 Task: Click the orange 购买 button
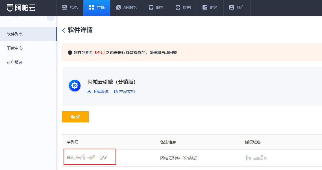coord(75,117)
